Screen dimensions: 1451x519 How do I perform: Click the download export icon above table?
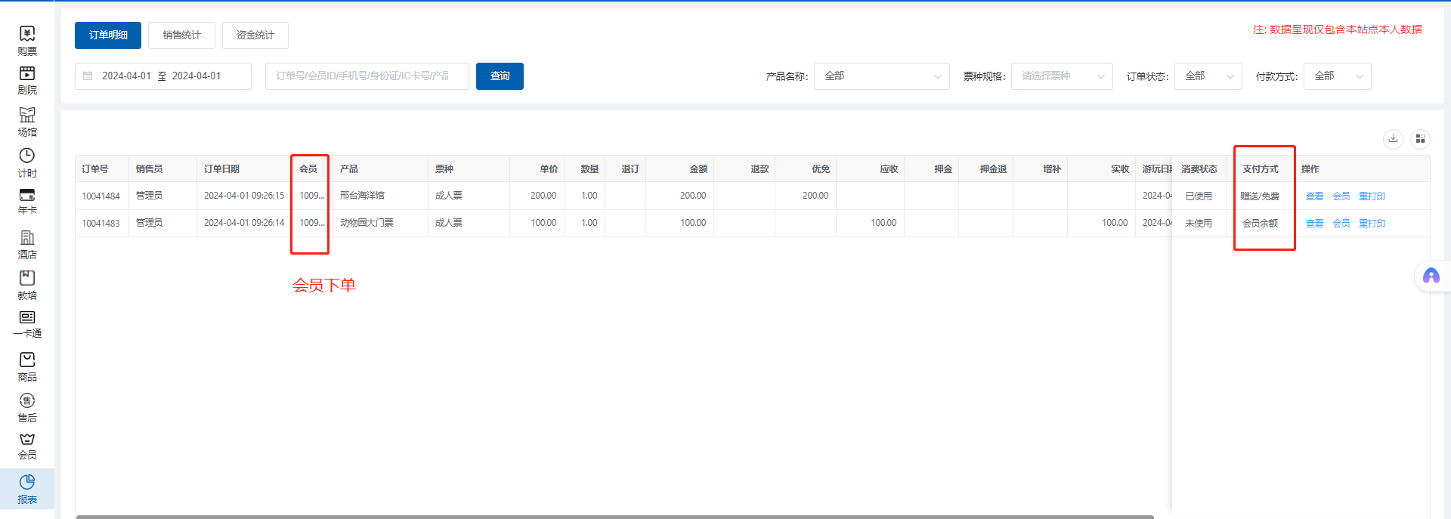(1393, 138)
